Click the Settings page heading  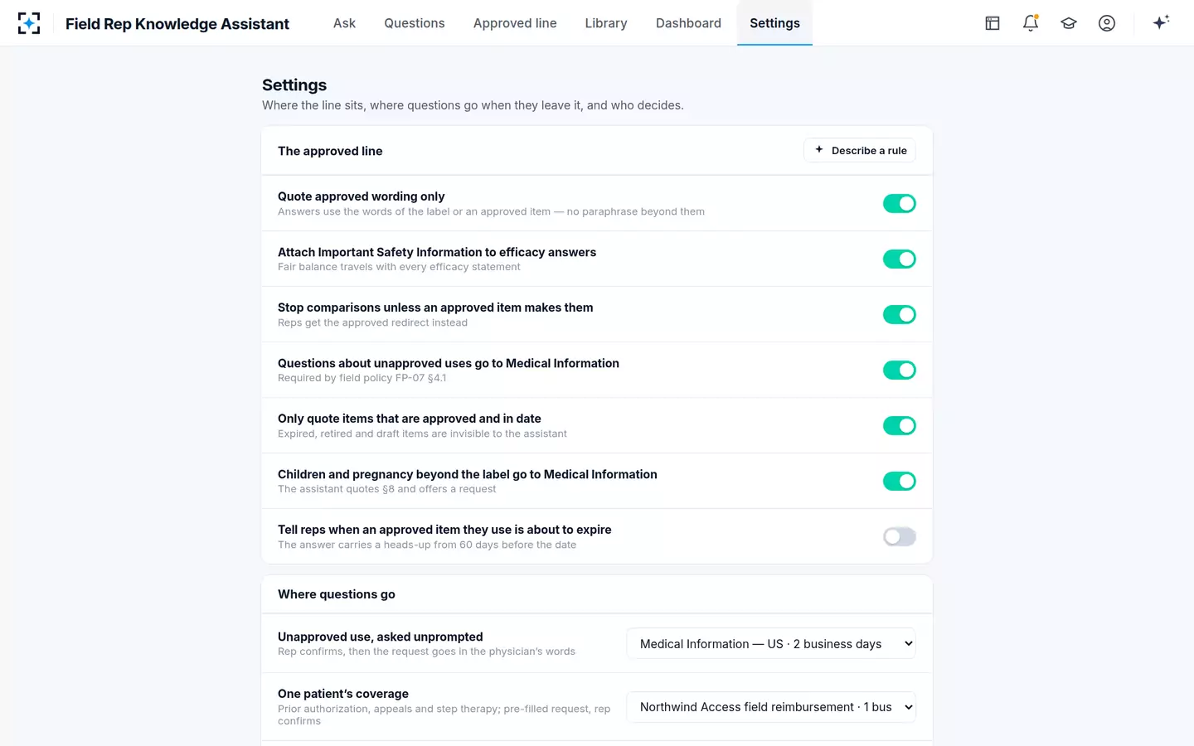point(294,85)
